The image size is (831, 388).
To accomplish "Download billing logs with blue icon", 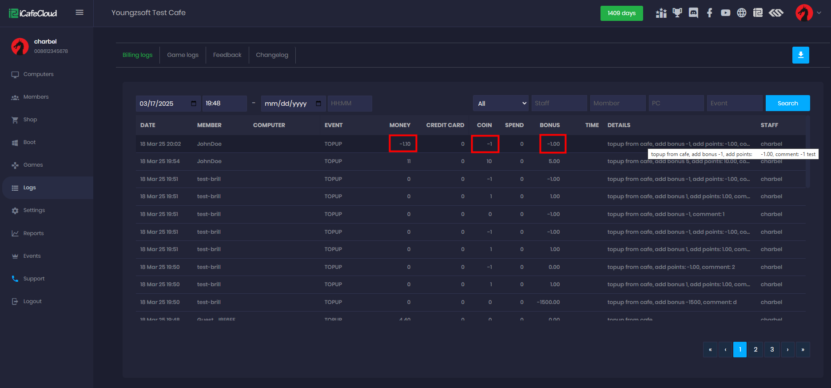I will pyautogui.click(x=800, y=55).
